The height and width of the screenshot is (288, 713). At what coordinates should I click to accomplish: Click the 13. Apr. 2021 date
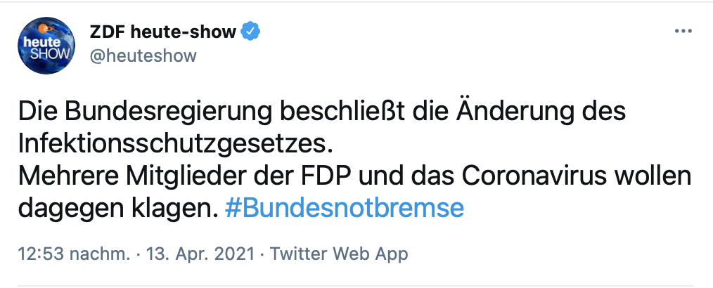coord(202,253)
